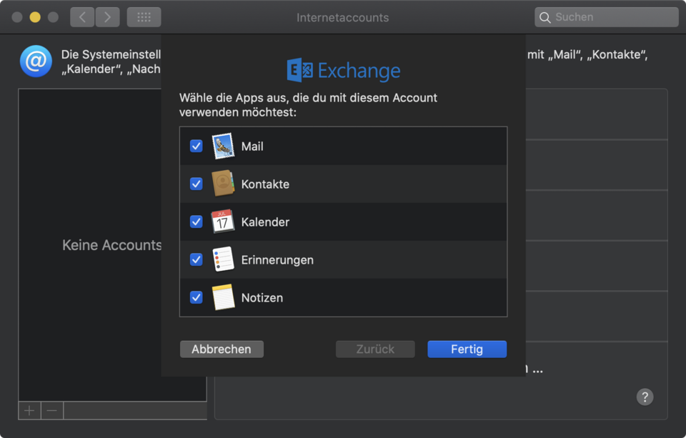
Task: Disable the Kontakte checkbox
Action: point(196,184)
